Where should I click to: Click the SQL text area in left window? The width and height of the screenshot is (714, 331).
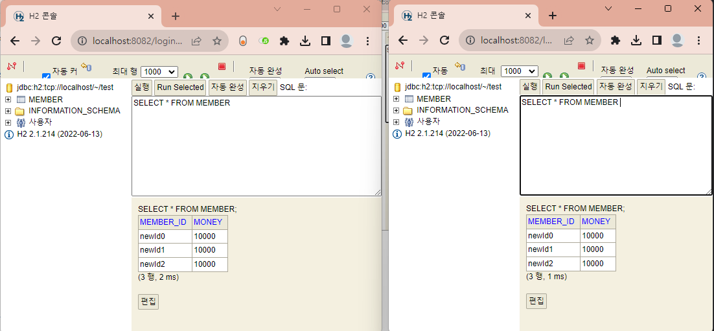(257, 146)
